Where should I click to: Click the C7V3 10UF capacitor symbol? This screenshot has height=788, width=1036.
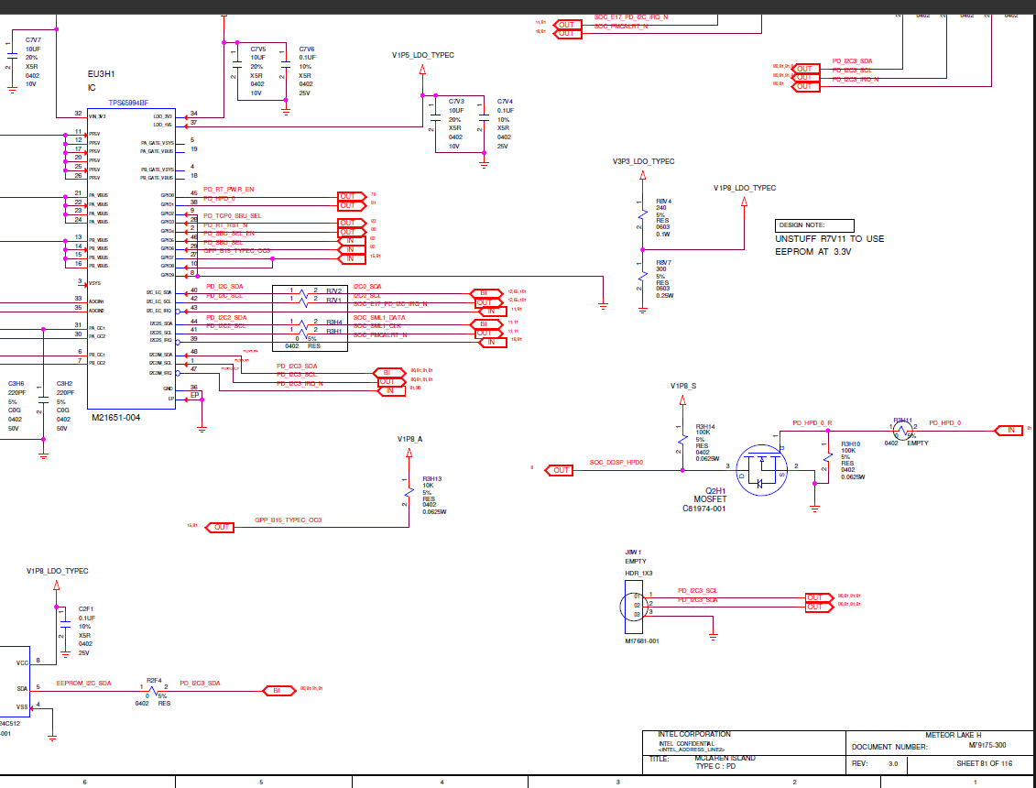pos(435,117)
